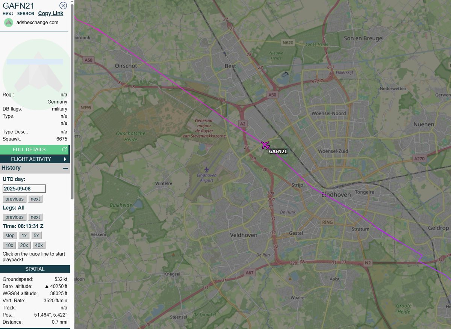Click the Squawk value 6675

pos(62,139)
